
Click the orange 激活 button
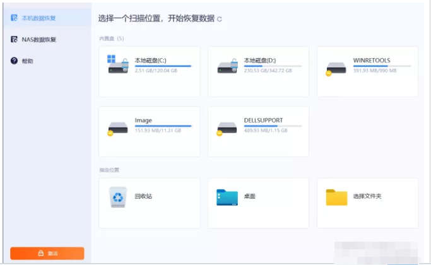tap(47, 253)
